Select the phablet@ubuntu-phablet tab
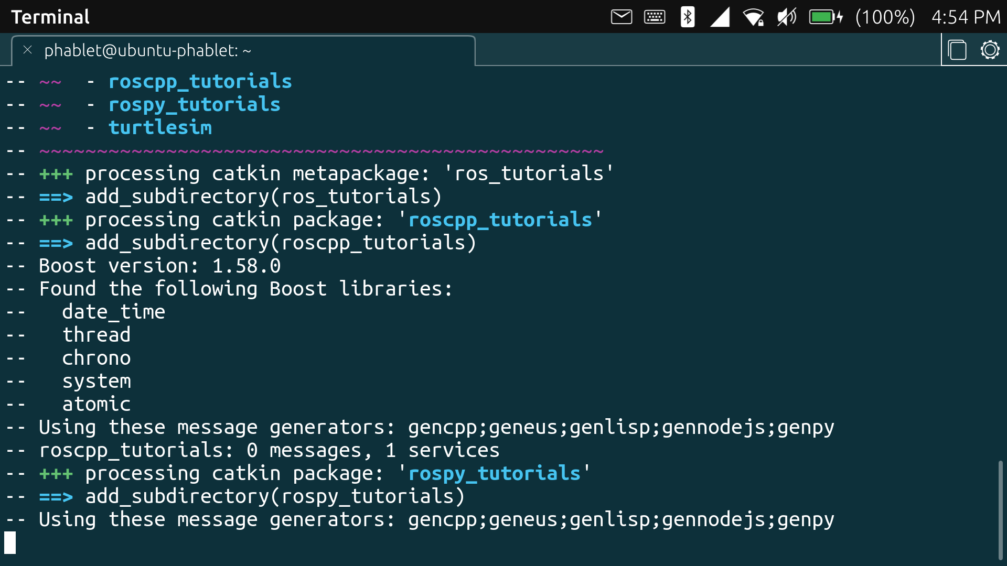Viewport: 1007px width, 566px height. [x=148, y=50]
